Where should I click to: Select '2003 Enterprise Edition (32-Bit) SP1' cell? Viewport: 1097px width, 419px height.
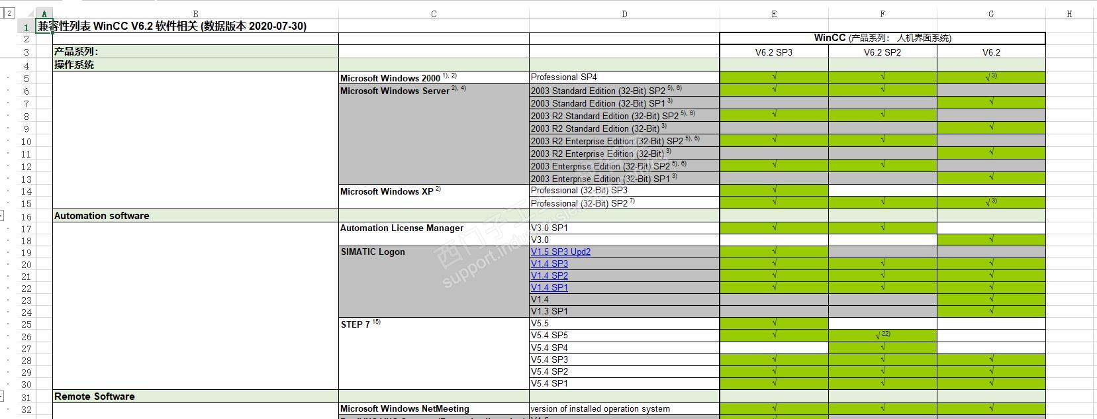pos(624,178)
